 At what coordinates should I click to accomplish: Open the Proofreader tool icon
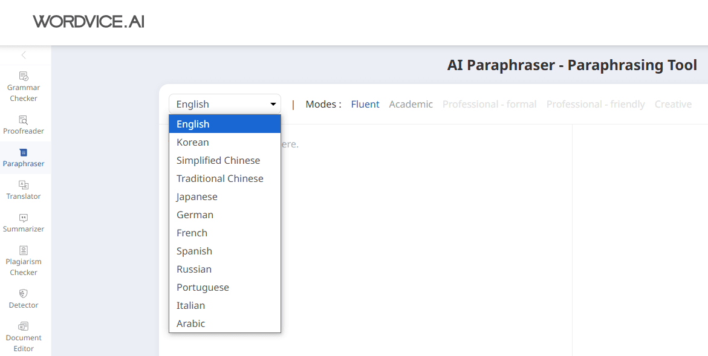coord(24,120)
